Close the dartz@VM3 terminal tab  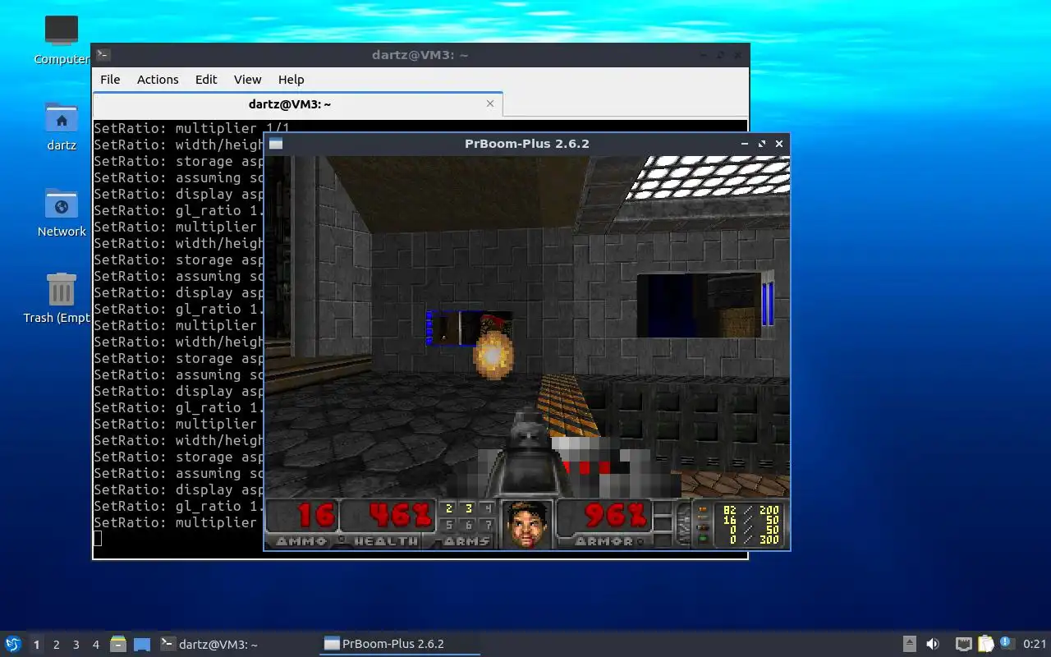tap(490, 103)
